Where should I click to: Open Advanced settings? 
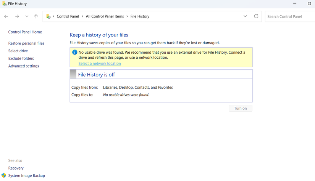point(24,66)
